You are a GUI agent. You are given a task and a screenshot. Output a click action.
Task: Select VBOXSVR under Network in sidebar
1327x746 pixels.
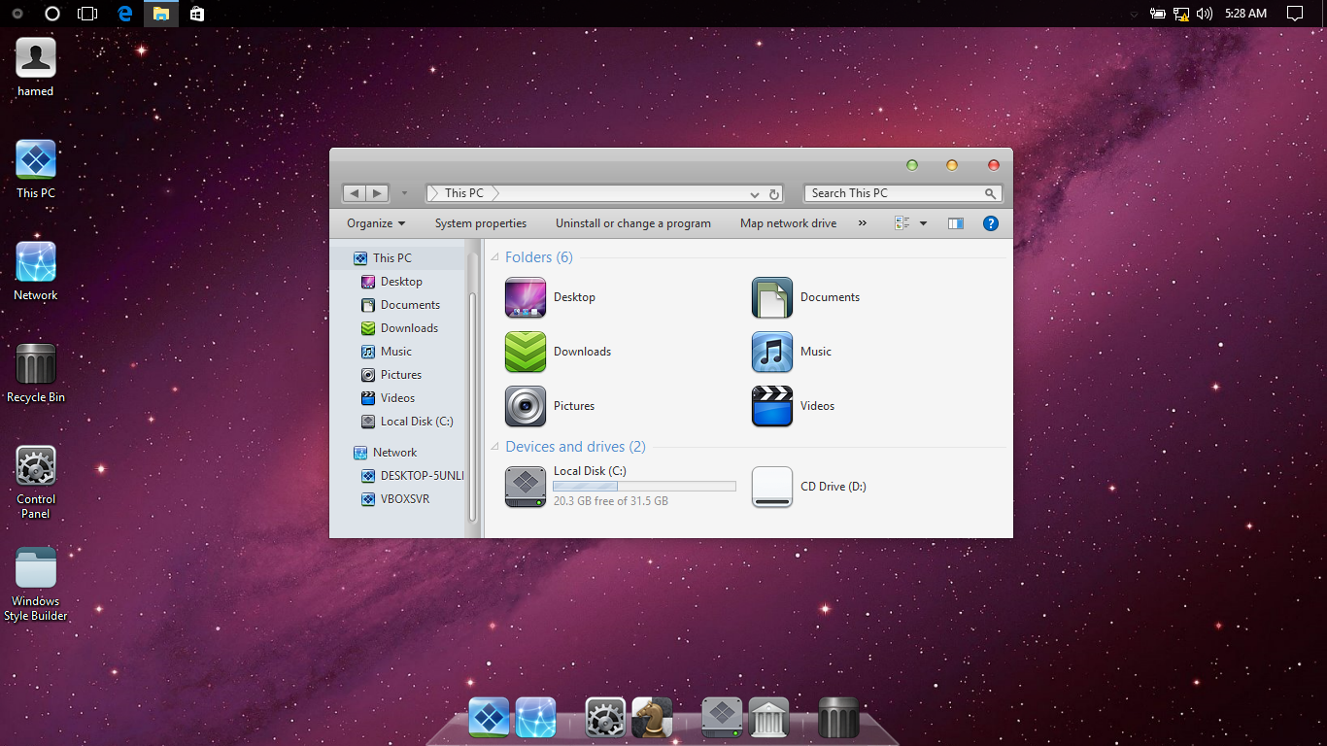coord(404,499)
